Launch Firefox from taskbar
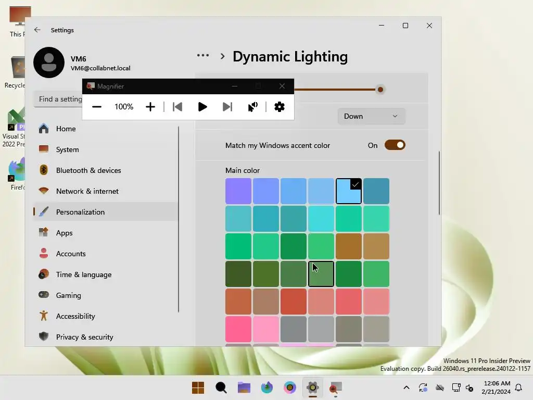This screenshot has height=400, width=533. point(267,387)
